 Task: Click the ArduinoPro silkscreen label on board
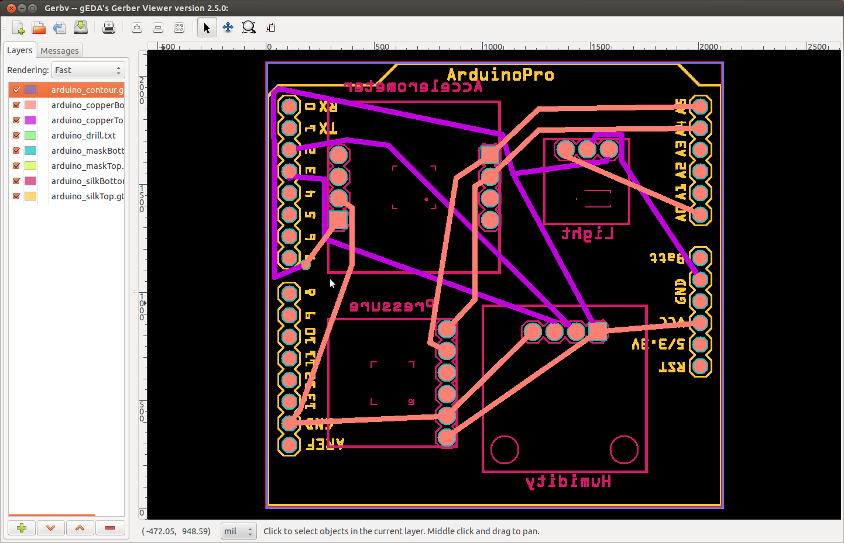tap(500, 75)
